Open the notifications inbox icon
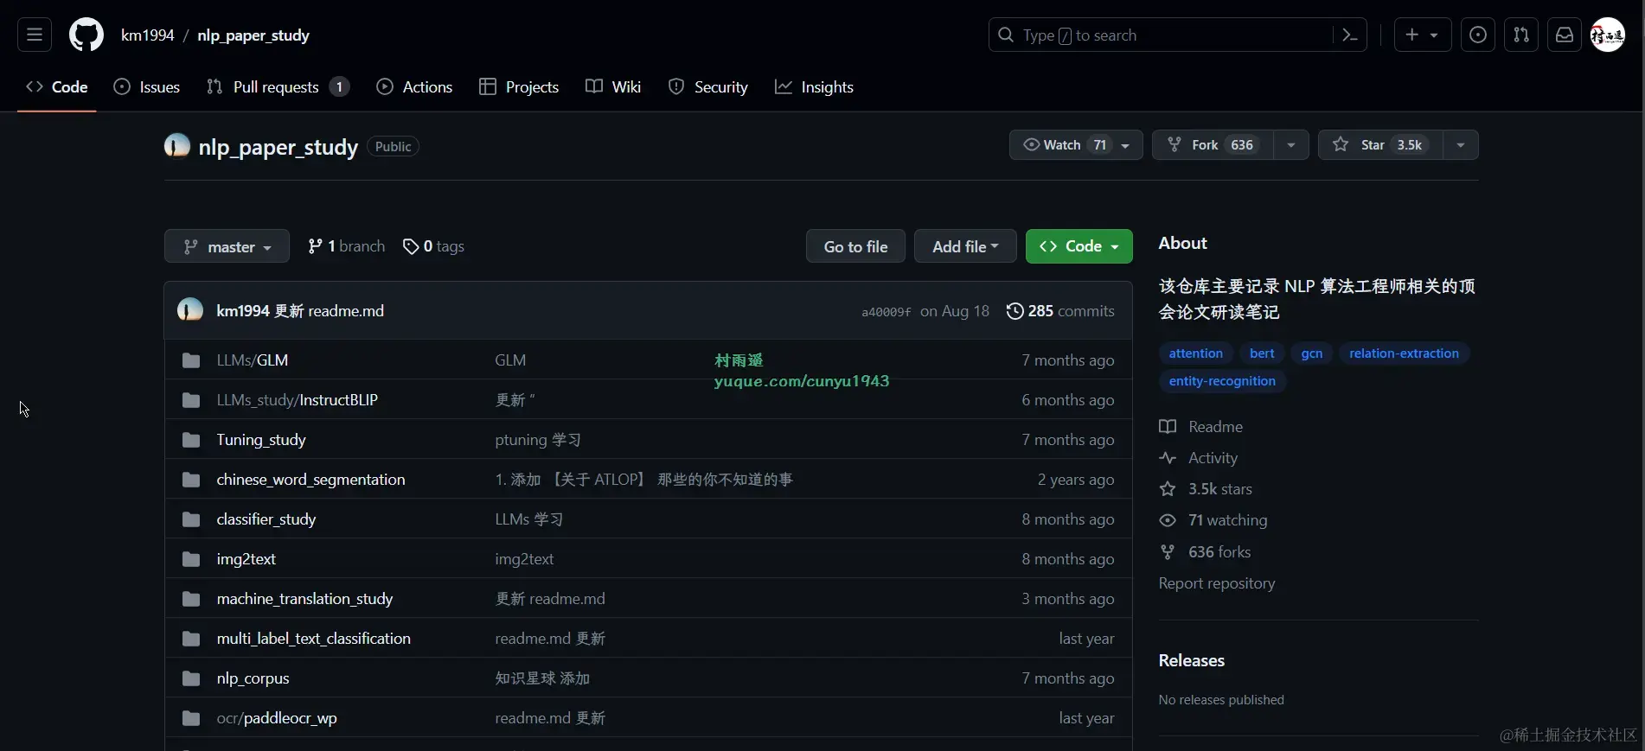The height and width of the screenshot is (751, 1645). [x=1565, y=35]
